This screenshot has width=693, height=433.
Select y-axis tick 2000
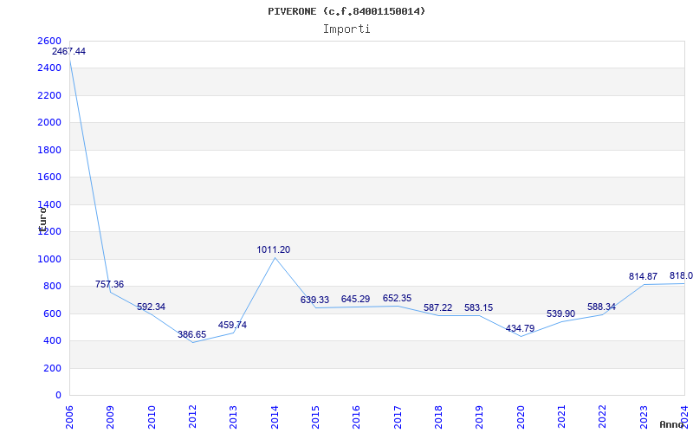click(x=49, y=122)
